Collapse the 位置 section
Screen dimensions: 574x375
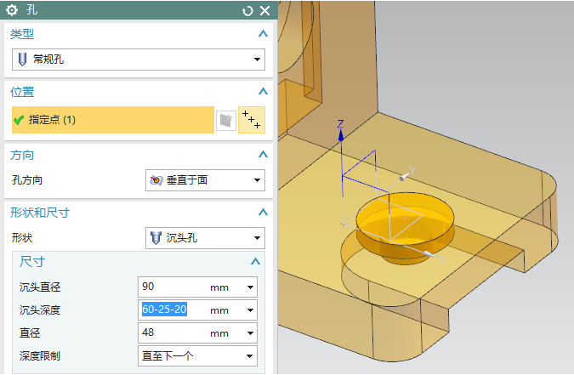click(x=263, y=92)
